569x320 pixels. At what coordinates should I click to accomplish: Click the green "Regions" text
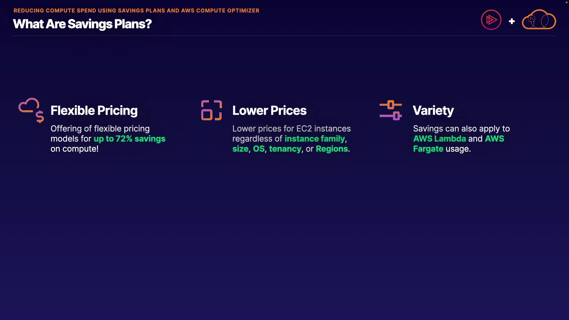[332, 149]
